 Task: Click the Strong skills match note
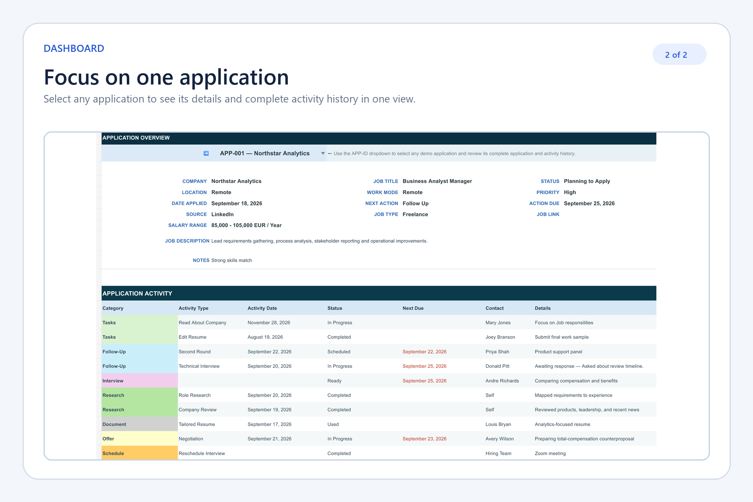pos(232,260)
